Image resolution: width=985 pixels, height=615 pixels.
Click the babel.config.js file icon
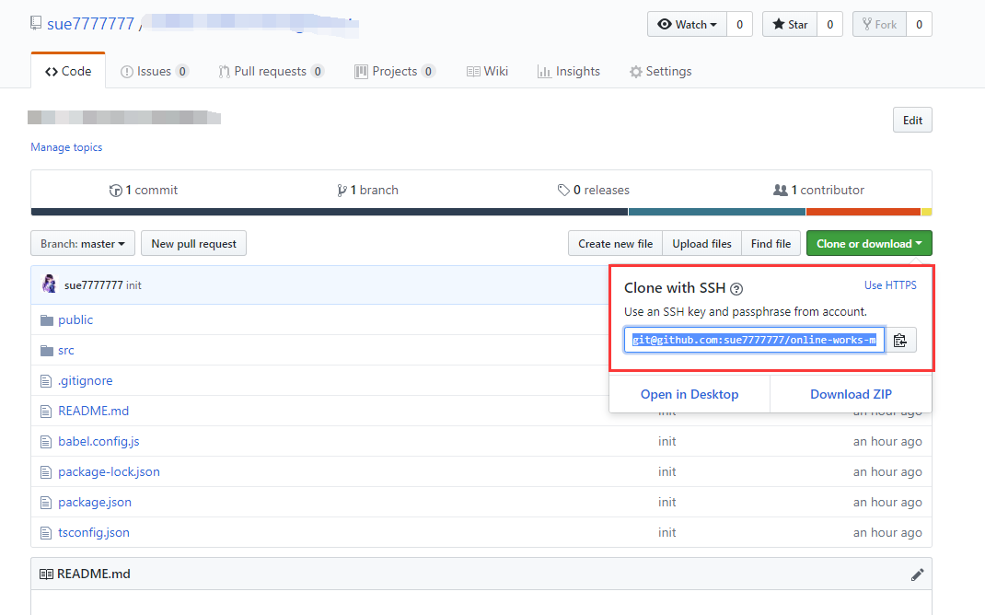46,442
